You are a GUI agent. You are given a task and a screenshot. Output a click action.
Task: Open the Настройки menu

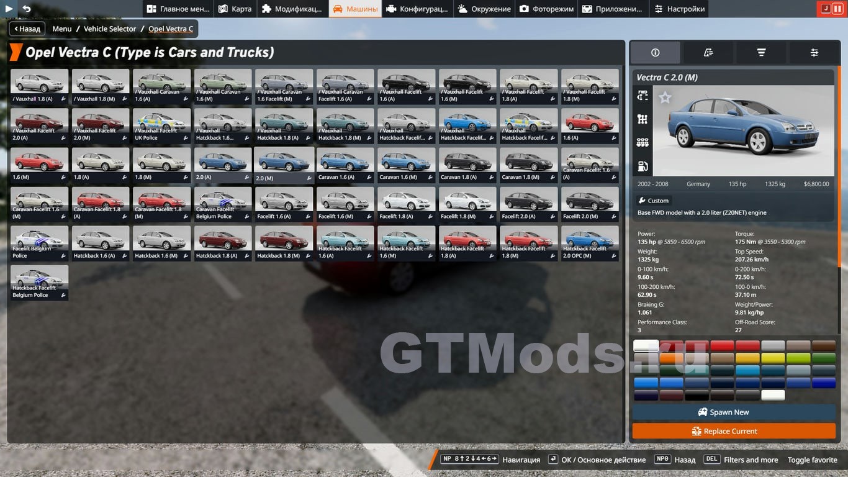point(679,9)
